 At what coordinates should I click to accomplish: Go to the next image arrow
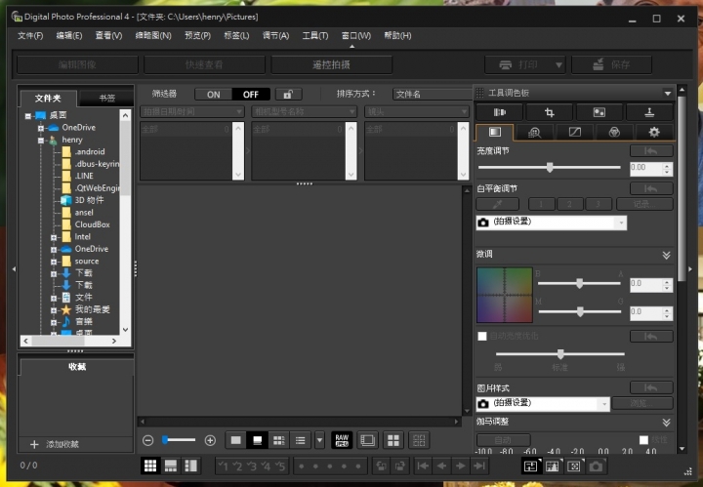click(461, 467)
